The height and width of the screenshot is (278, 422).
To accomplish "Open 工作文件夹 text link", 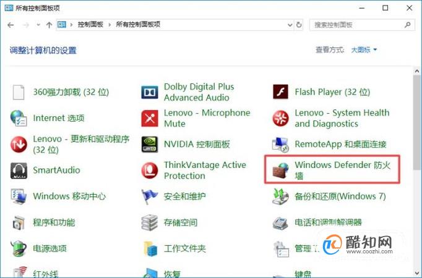I will coord(184,248).
